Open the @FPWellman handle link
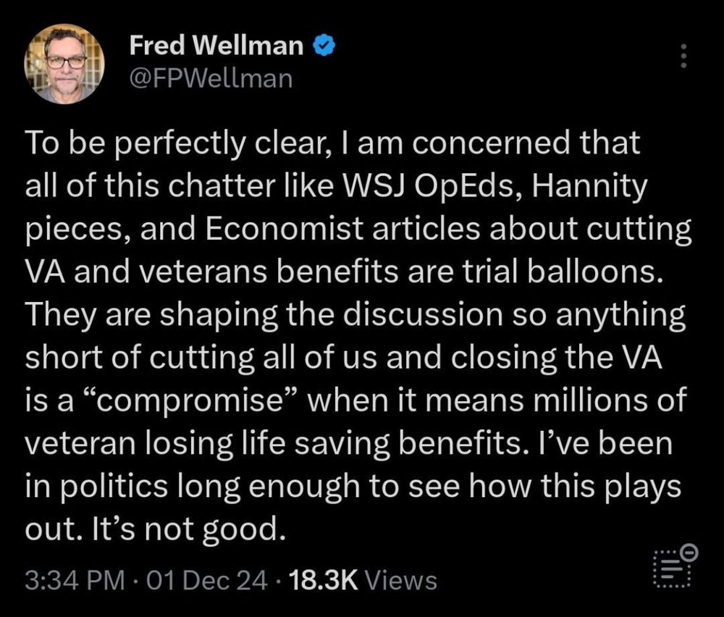Viewport: 724px width, 617px height. pos(211,77)
